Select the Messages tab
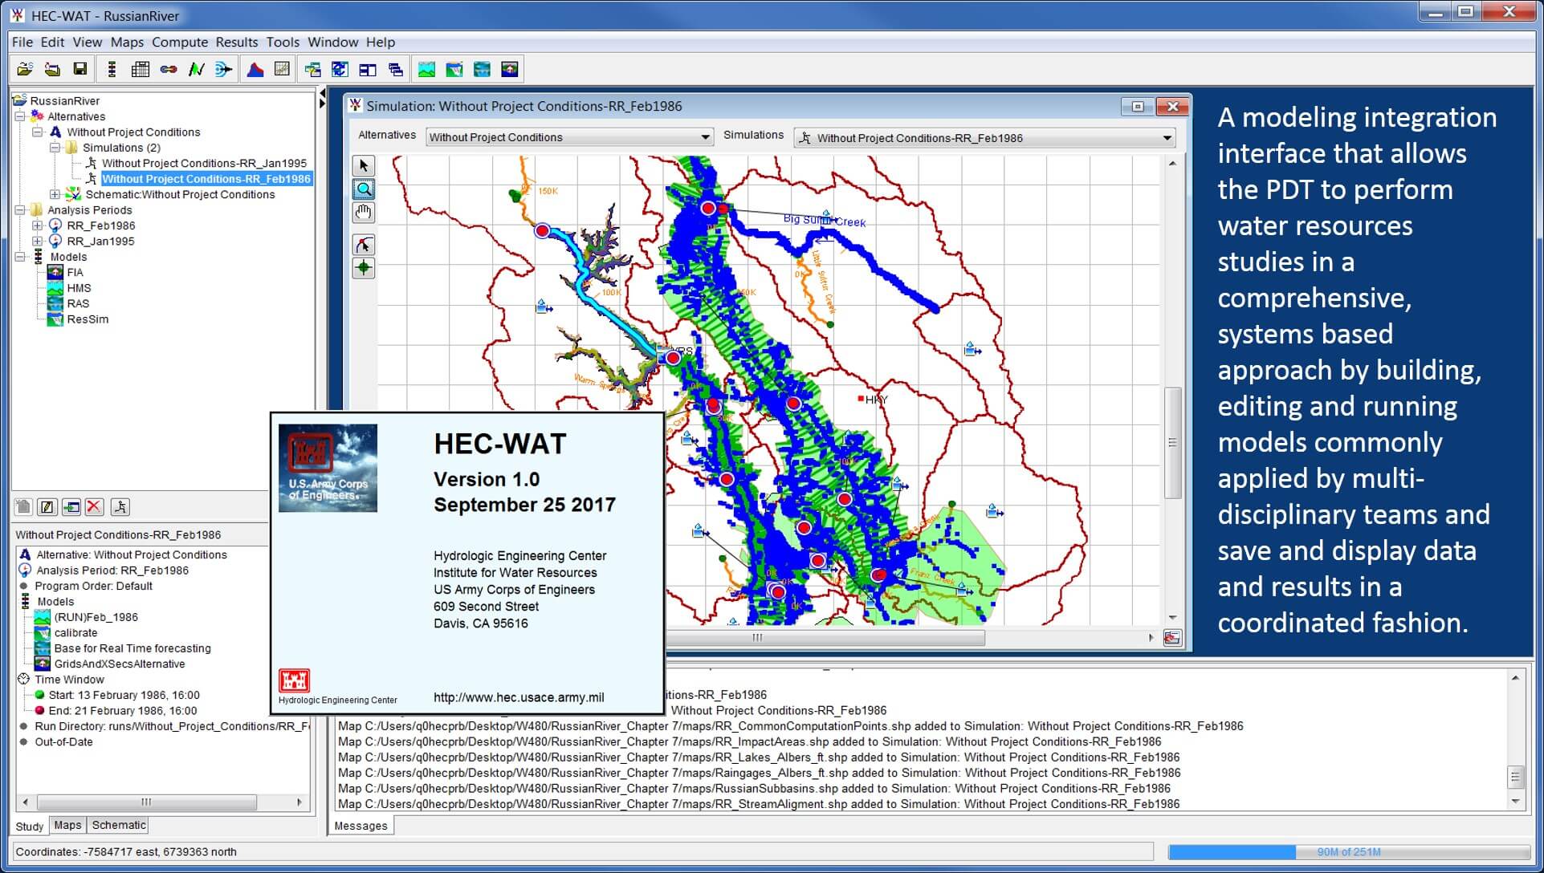Screen dimensions: 1544x873 [x=361, y=826]
